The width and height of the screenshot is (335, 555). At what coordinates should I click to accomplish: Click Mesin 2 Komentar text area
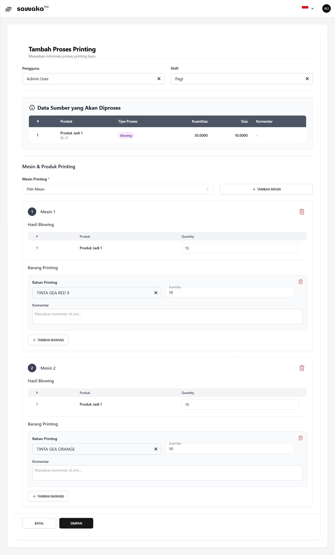(x=167, y=473)
